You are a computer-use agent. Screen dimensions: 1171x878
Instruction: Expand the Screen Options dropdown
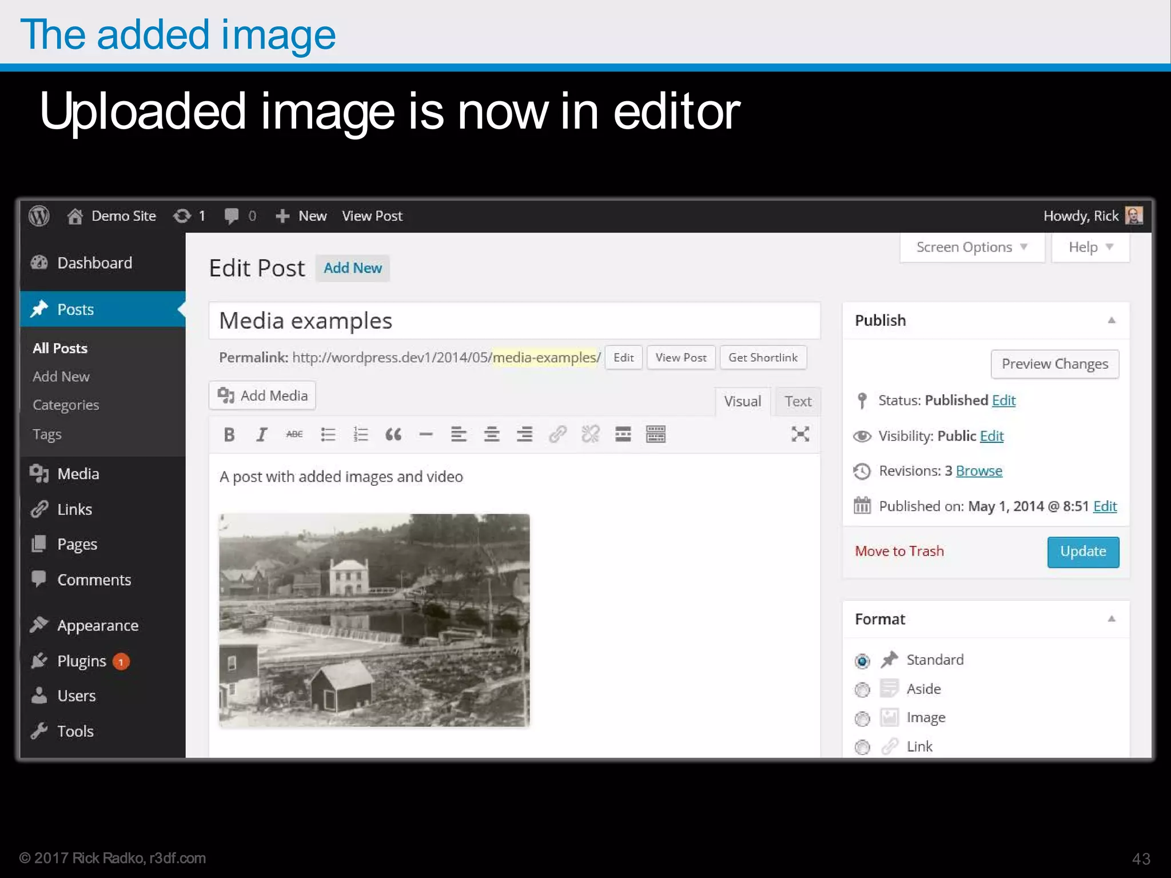(971, 248)
